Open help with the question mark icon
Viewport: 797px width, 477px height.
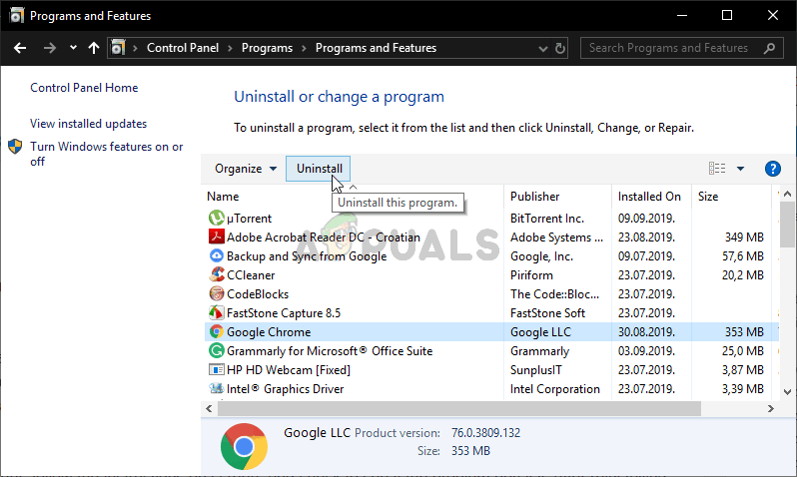point(773,168)
